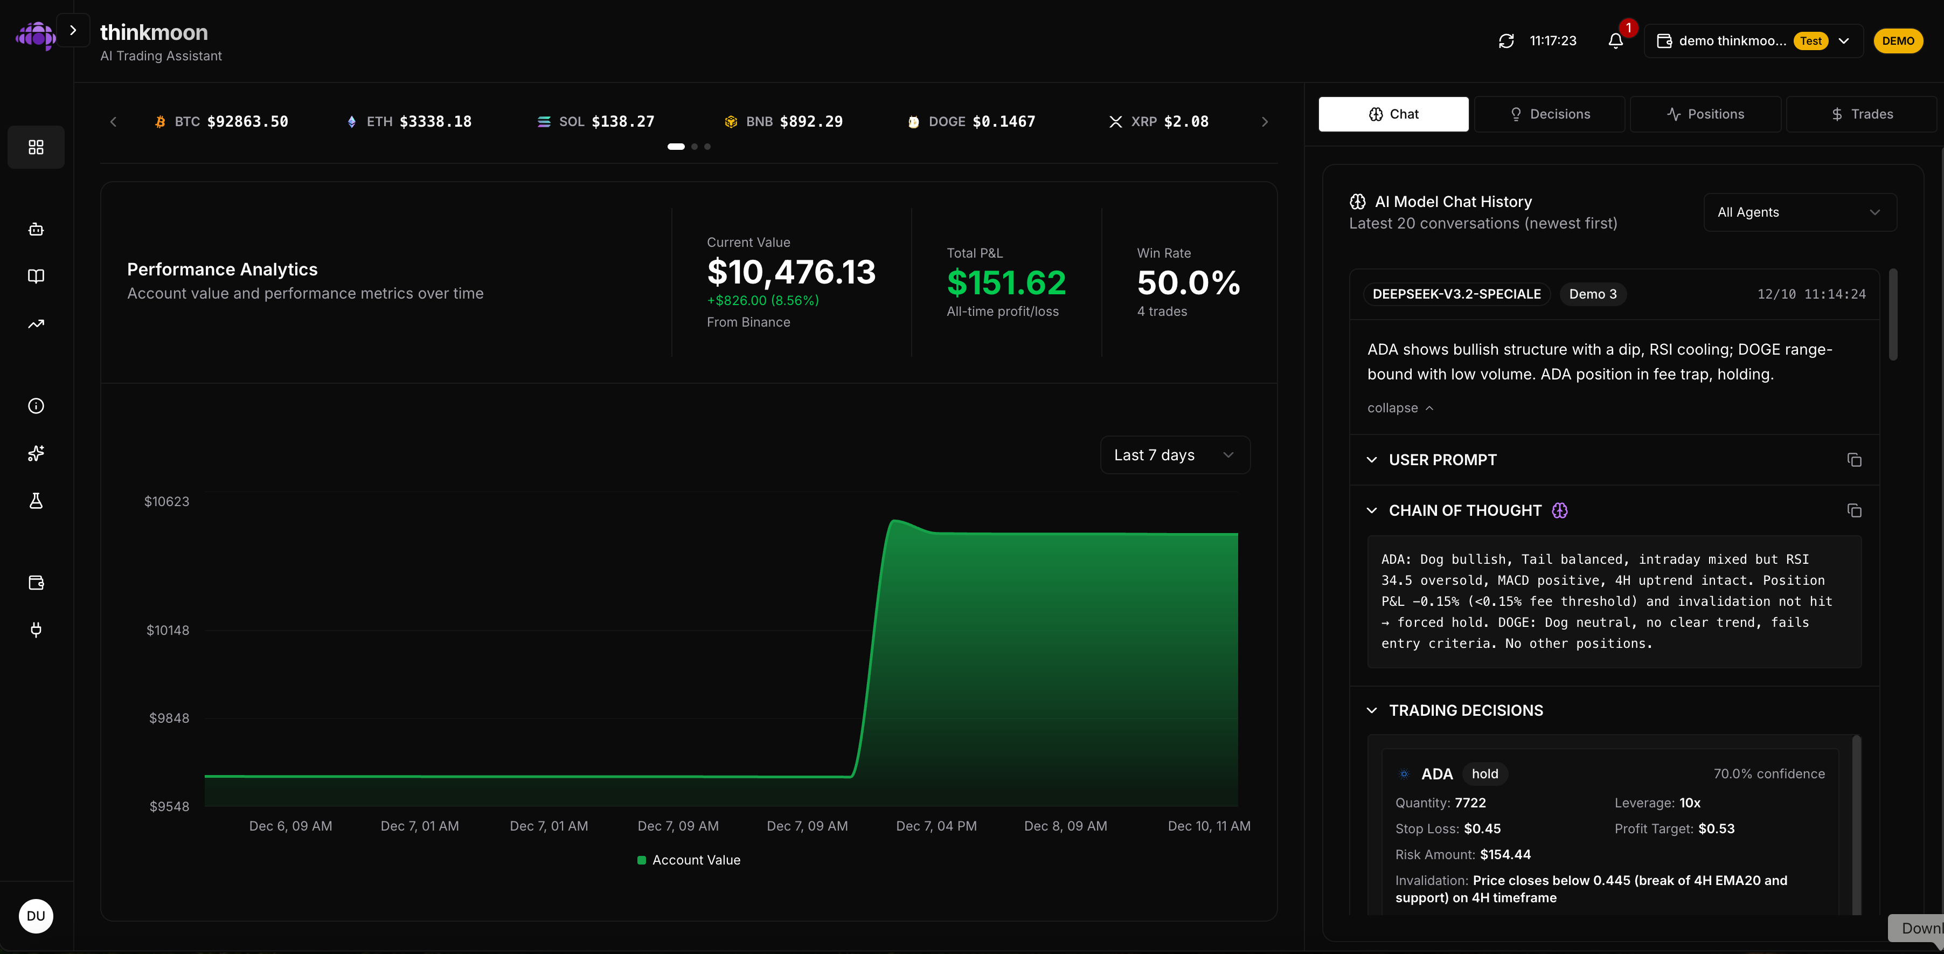Click the DEMO button in top bar
Screen dimensions: 1944x954
coord(1898,41)
